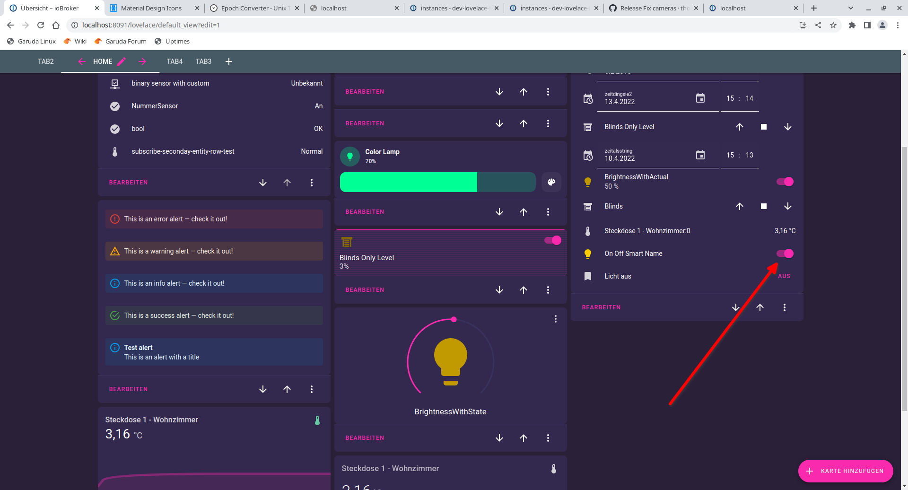Reload the browser page
The width and height of the screenshot is (908, 490).
point(41,25)
